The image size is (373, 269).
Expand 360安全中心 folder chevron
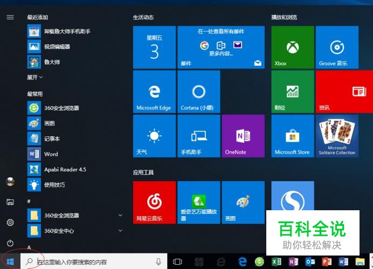(x=120, y=231)
